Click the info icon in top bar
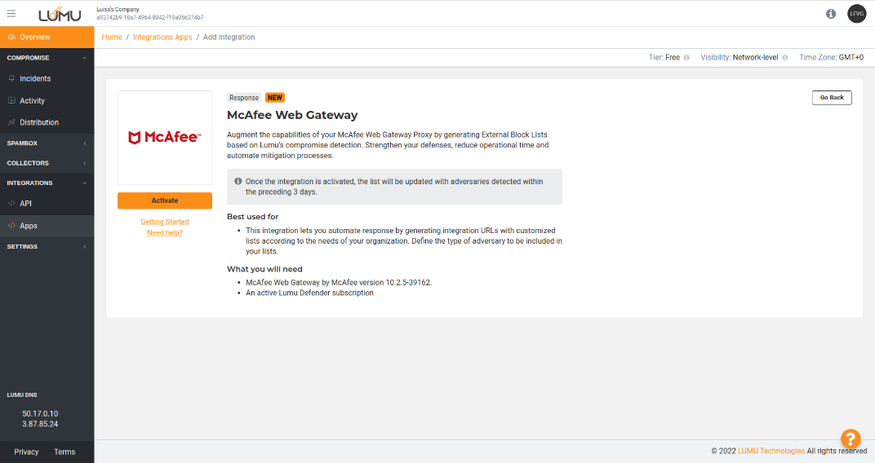 click(831, 14)
